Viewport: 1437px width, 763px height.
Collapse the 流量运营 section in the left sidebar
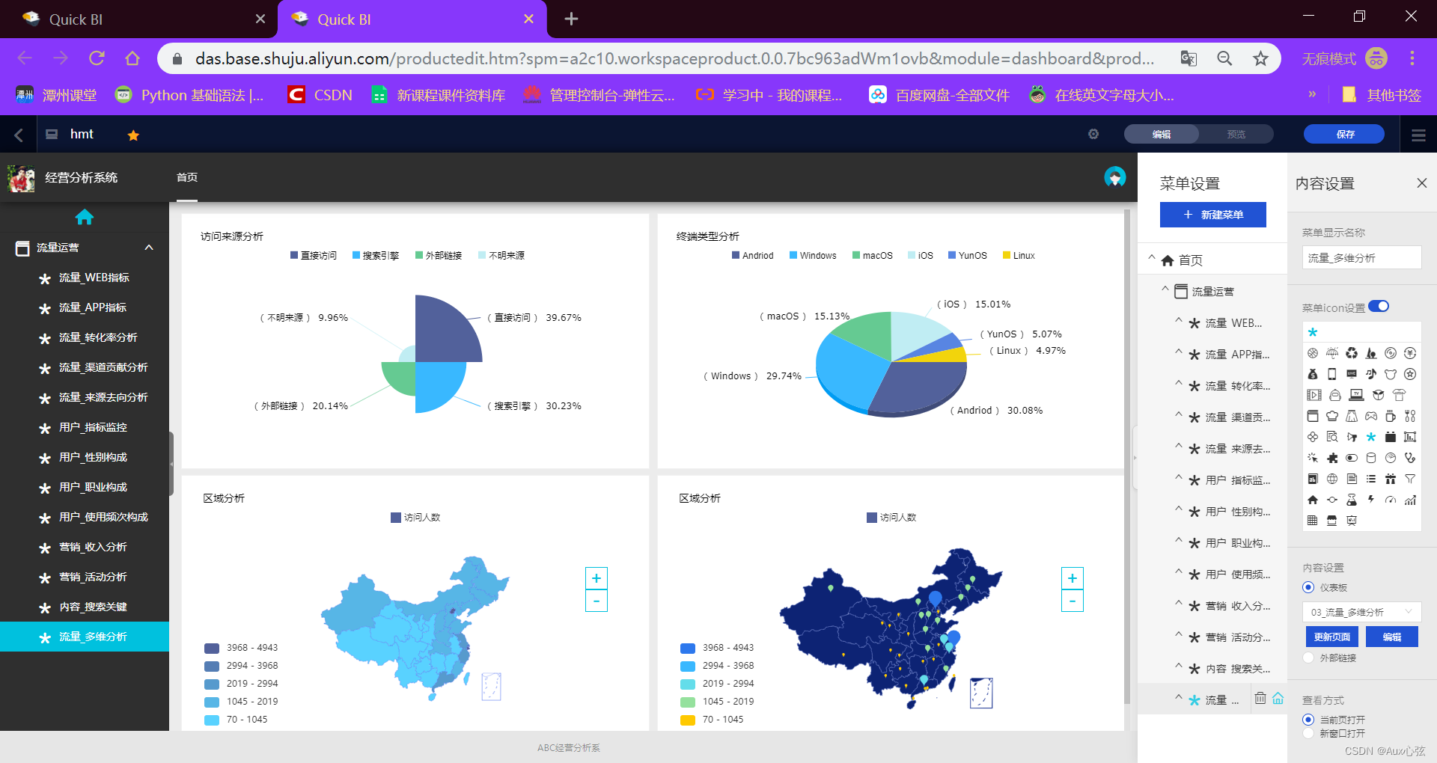click(x=148, y=247)
